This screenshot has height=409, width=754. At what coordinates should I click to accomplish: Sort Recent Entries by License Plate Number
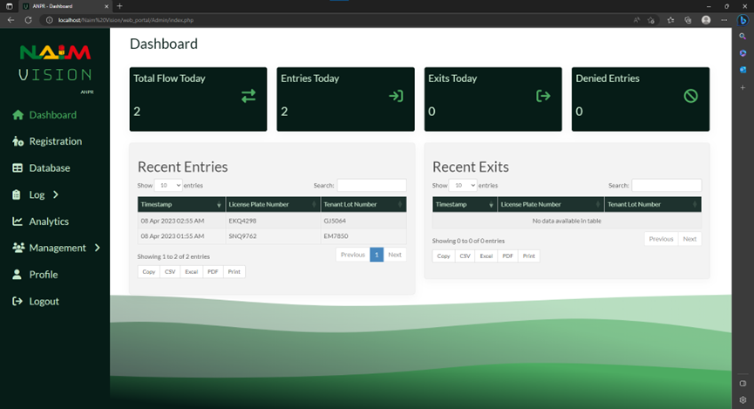[273, 204]
